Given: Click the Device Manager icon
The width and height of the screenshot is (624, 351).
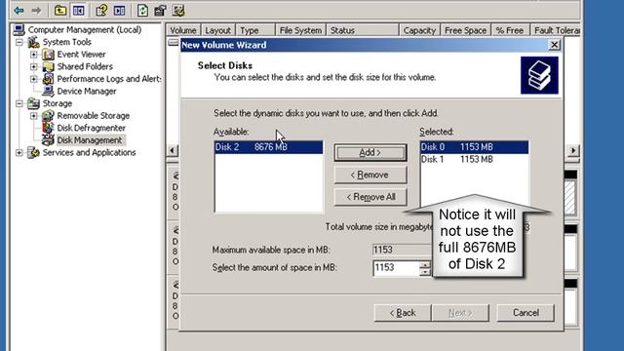Looking at the screenshot, I should point(48,91).
